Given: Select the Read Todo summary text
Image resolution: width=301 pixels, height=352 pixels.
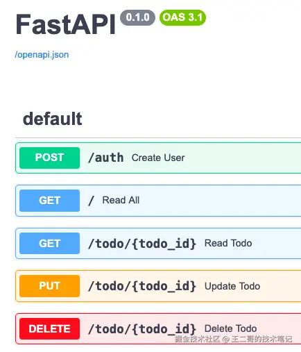Looking at the screenshot, I should pos(228,243).
